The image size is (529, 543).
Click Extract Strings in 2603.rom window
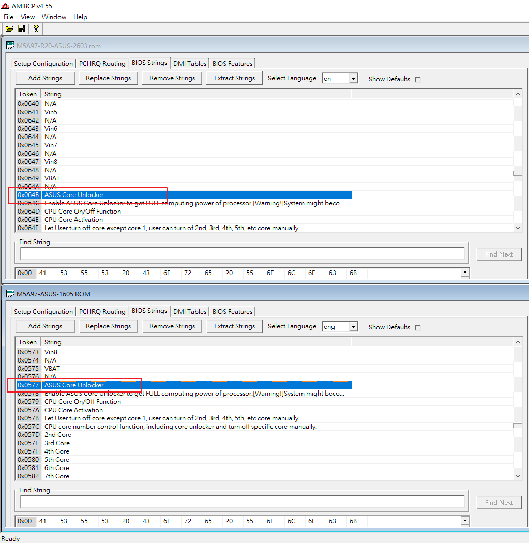point(234,78)
